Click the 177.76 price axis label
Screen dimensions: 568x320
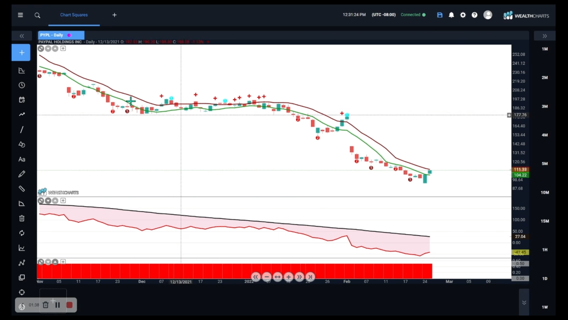pos(520,115)
